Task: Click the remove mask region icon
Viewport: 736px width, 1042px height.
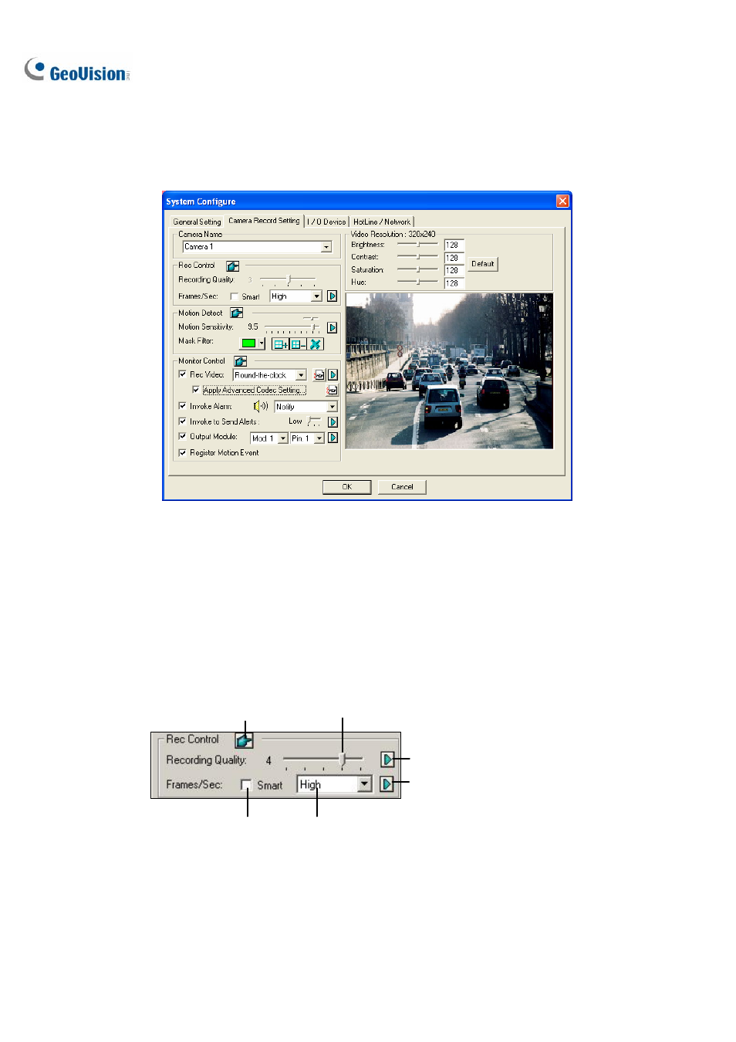Action: (299, 344)
